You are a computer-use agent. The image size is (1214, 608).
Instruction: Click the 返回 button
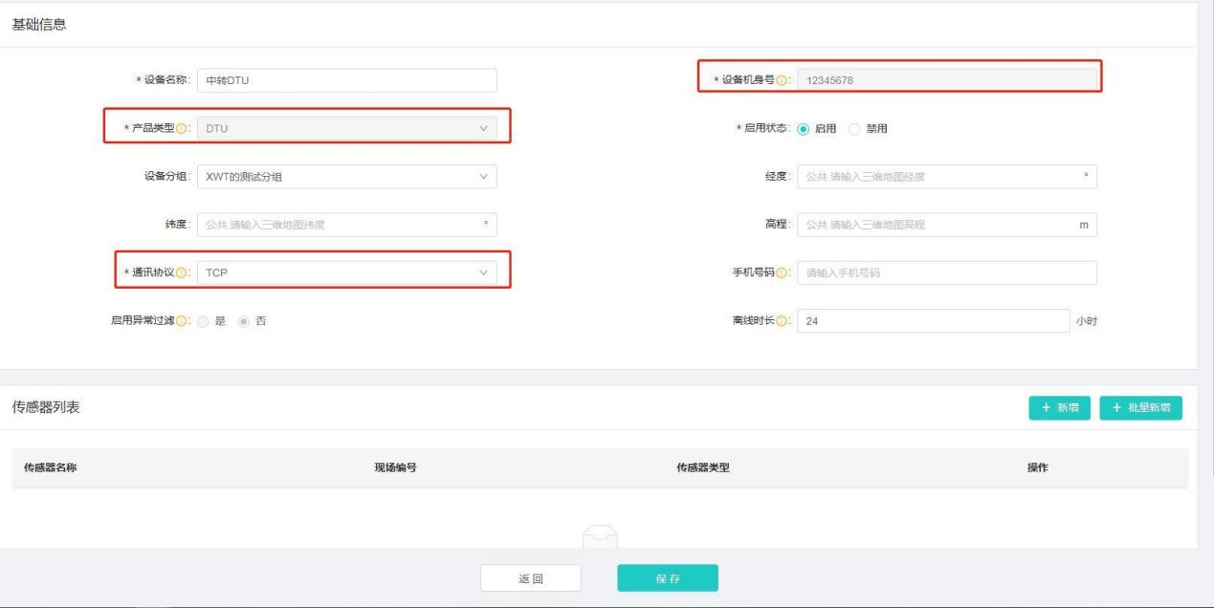pos(530,578)
